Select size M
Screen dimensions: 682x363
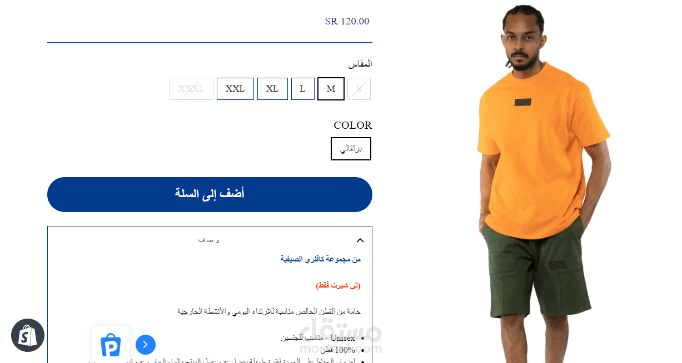click(331, 89)
